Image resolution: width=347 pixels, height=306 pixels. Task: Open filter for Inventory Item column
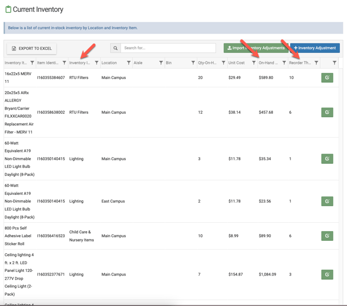click(32, 63)
